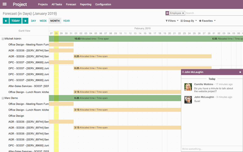This screenshot has height=152, width=243.
Task: Click Camille Watkins' avatar in chat
Action: click(188, 87)
